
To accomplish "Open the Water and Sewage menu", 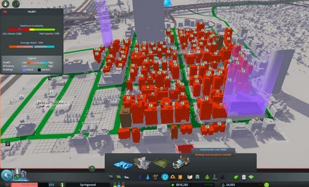I will click(148, 177).
